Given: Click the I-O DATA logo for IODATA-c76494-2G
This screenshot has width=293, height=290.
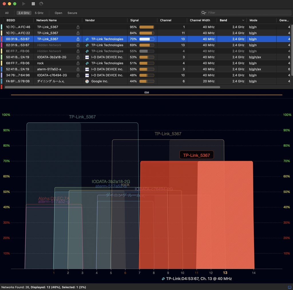Looking at the screenshot, I should (87, 75).
